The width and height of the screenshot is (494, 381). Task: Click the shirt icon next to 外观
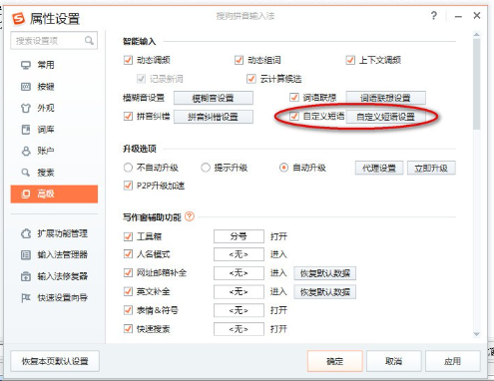pos(26,108)
